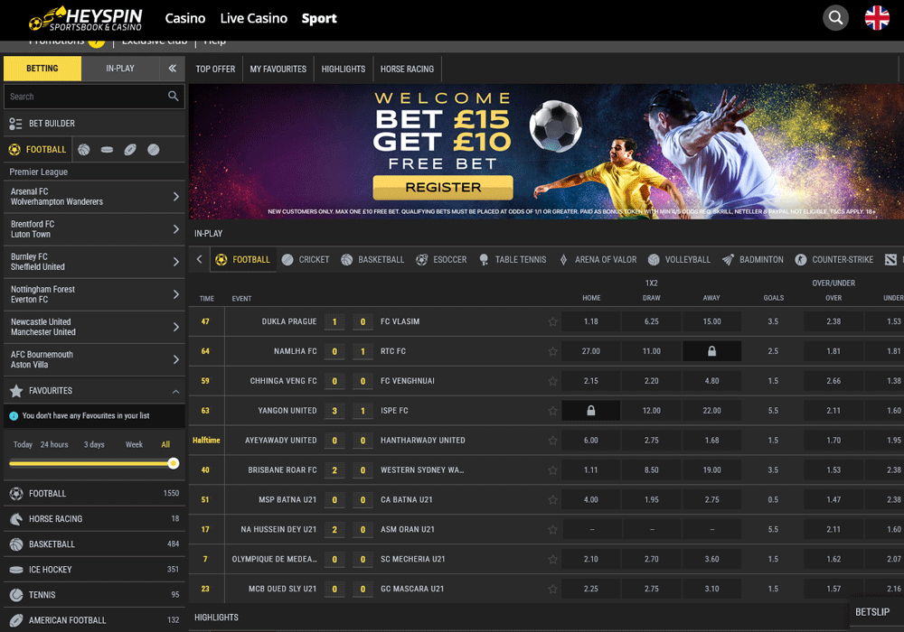
Task: Select the Badminton in-play icon
Action: (728, 260)
